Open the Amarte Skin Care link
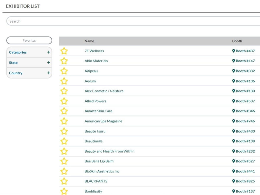This screenshot has height=195, width=260. coord(98,111)
